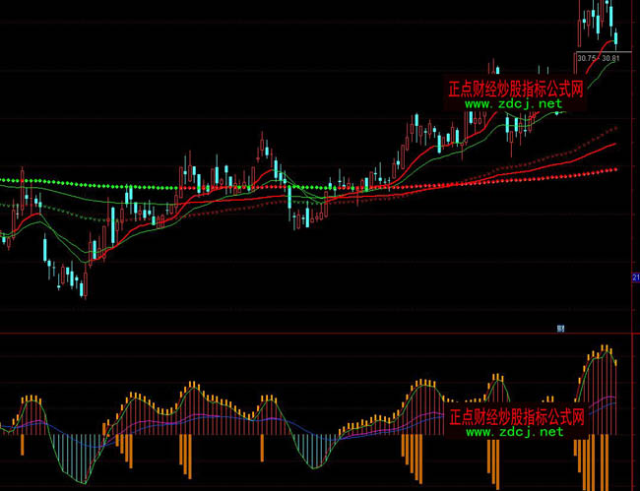Select the large cyan candlestick at the mid-chart dip
640x491 pixels.
[x=289, y=198]
